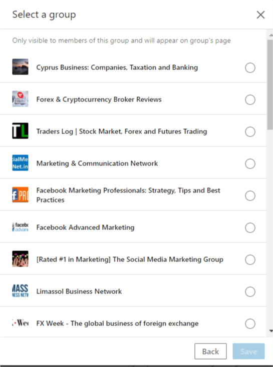Screen dimensions: 273x367
Task: Click the Traders Log TL logo
Action: pos(21,131)
